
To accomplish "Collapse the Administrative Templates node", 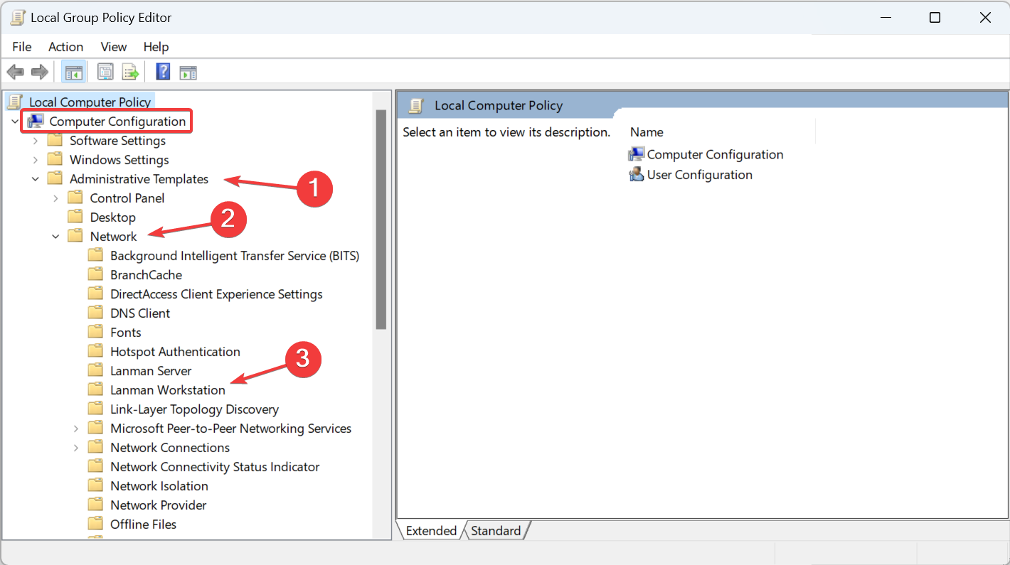I will click(36, 179).
